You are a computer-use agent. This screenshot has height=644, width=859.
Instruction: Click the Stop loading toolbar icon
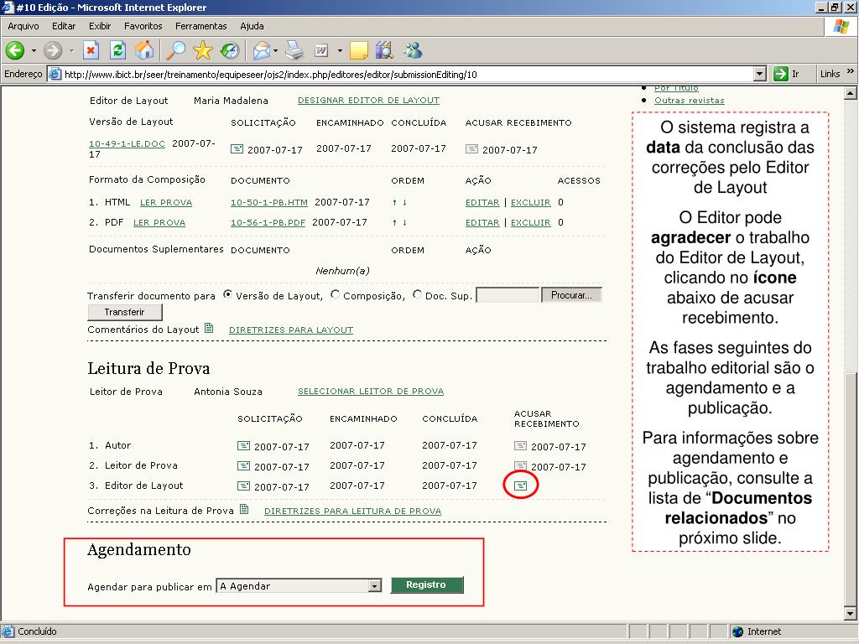tap(91, 50)
